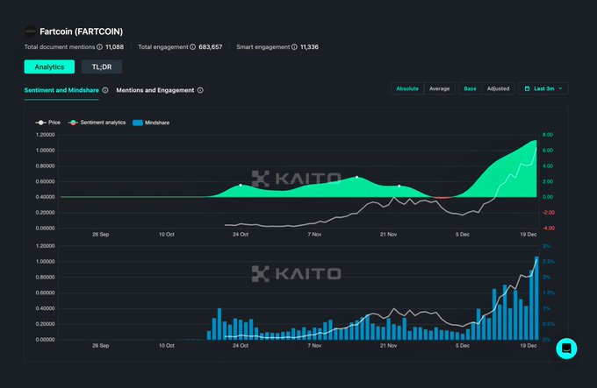Image resolution: width=597 pixels, height=388 pixels.
Task: Click the Fartcoin token logo icon
Action: click(x=30, y=32)
